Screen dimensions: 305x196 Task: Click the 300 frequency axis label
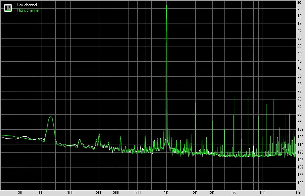116,193
